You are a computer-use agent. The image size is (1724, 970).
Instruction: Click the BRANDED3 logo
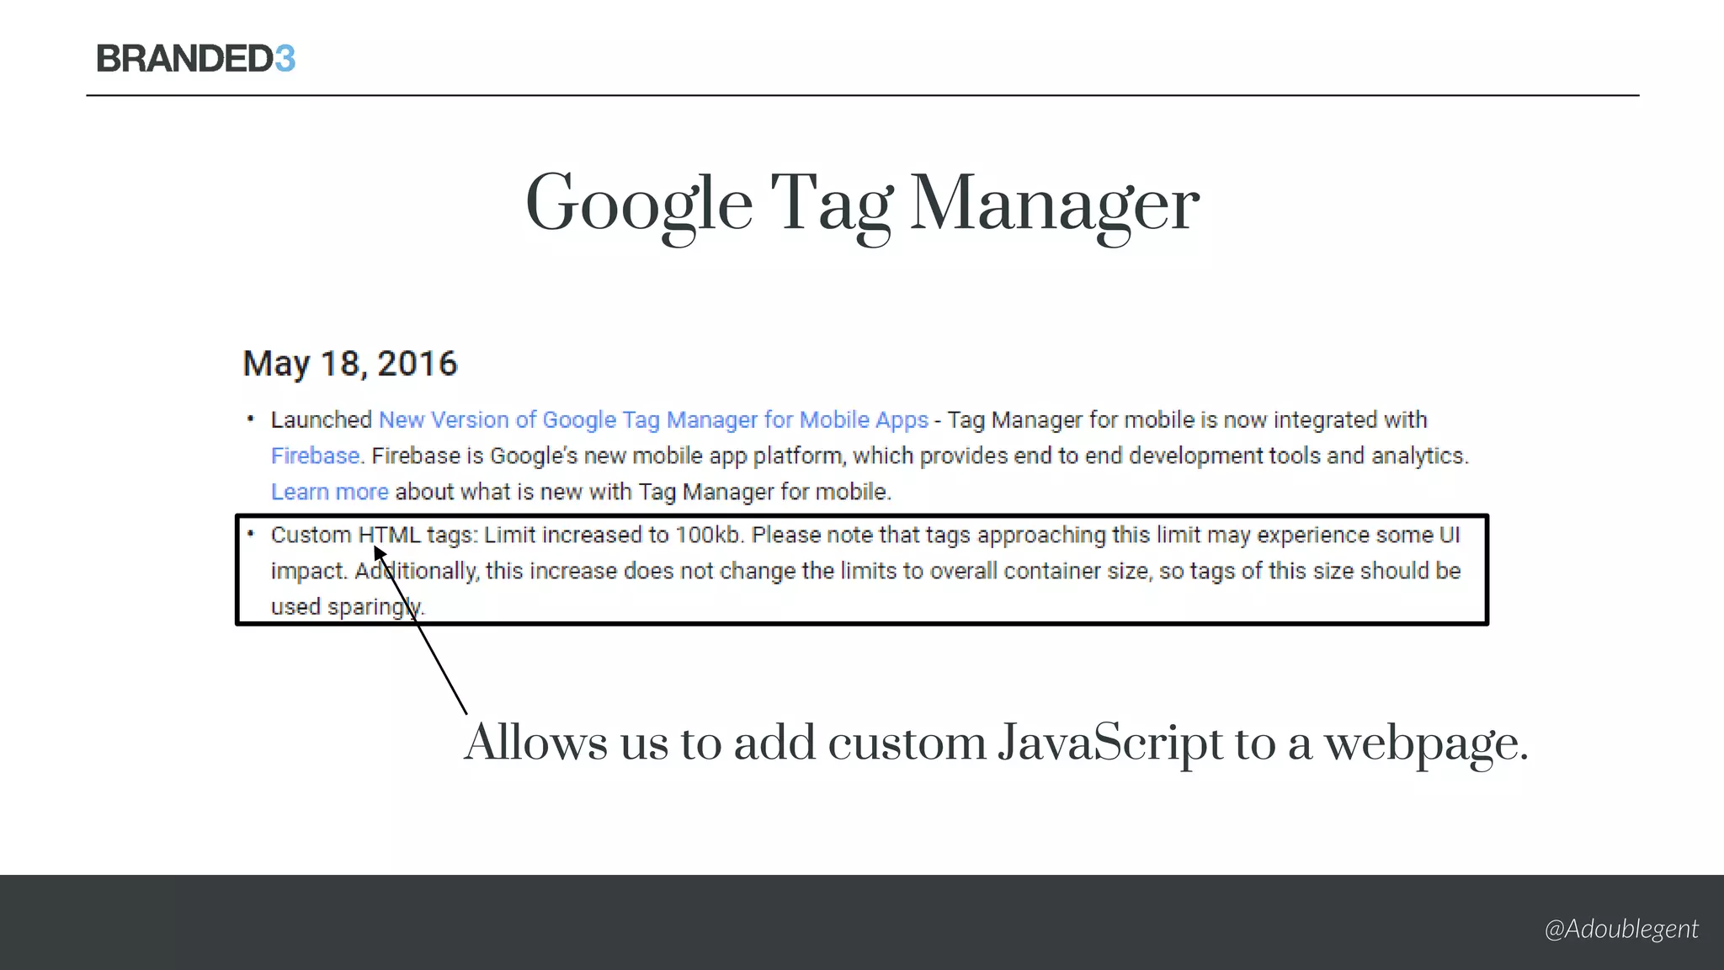point(195,59)
